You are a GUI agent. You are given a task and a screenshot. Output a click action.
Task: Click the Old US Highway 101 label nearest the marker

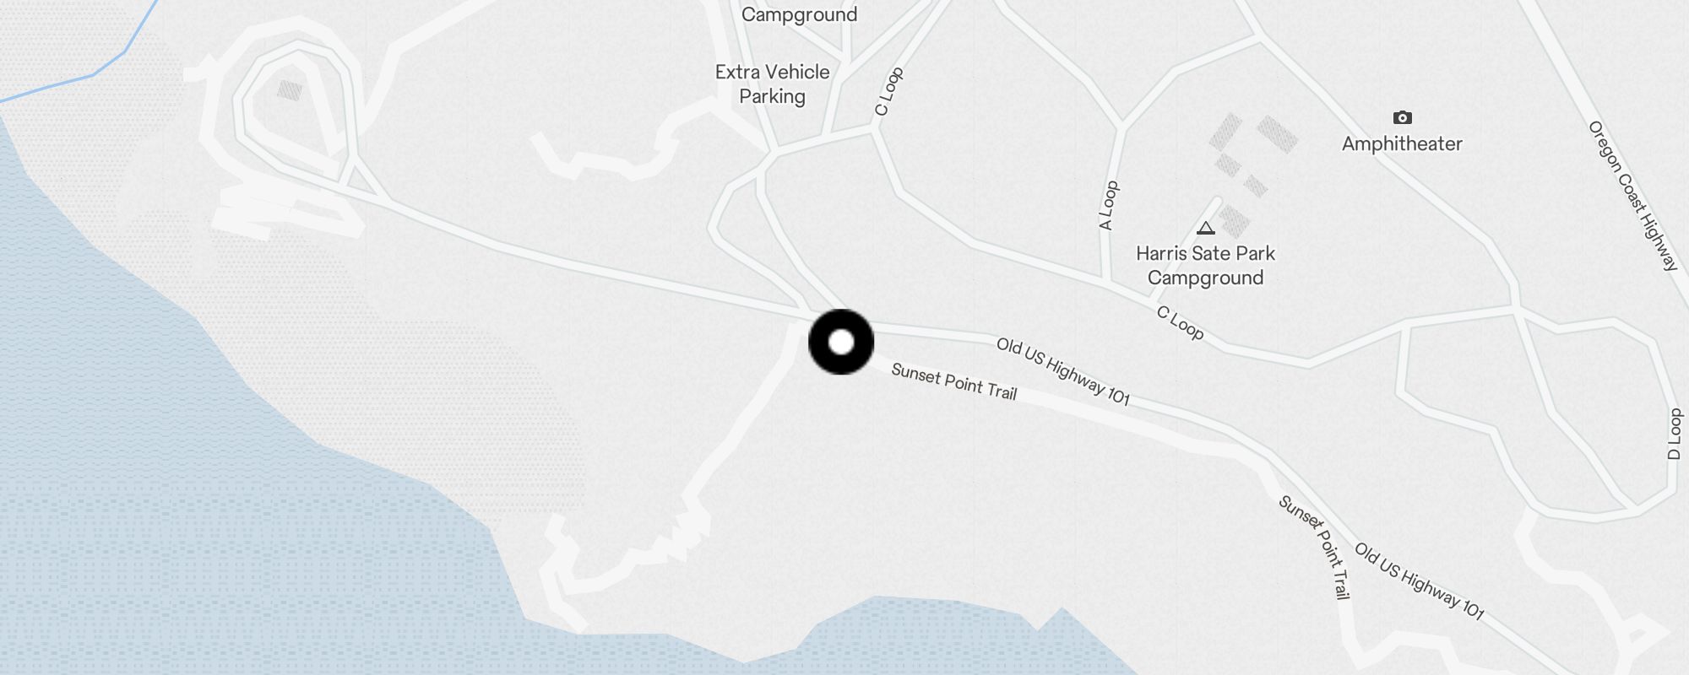point(1062,371)
